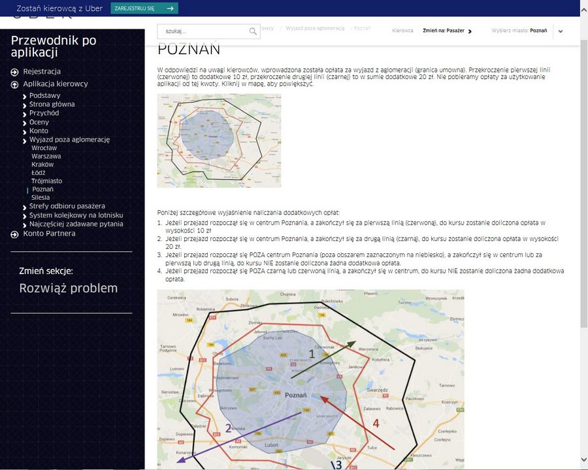Open the Strona główna menu item
The image size is (588, 470).
pyautogui.click(x=52, y=104)
